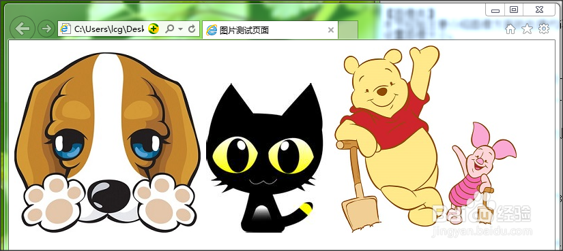Click the Internet Explorer page icon in address bar

click(66, 29)
